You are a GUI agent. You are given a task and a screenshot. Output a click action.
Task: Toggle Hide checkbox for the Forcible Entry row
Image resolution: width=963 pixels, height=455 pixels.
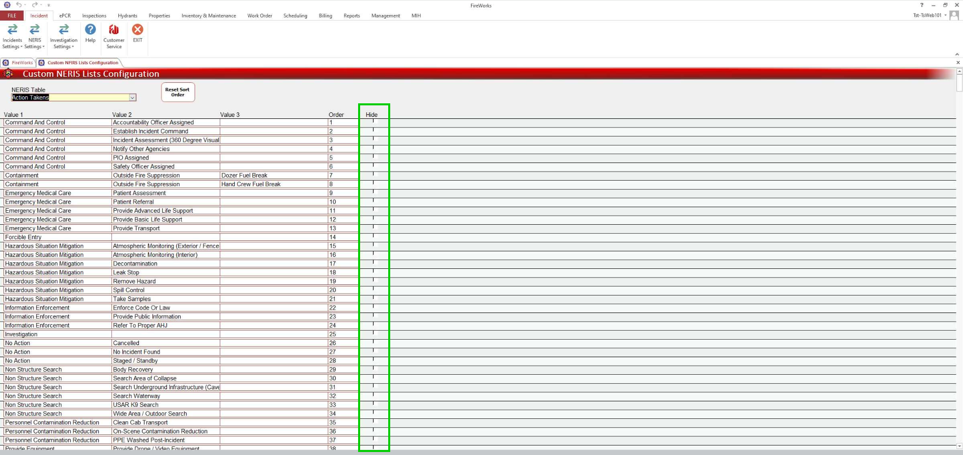(x=373, y=236)
